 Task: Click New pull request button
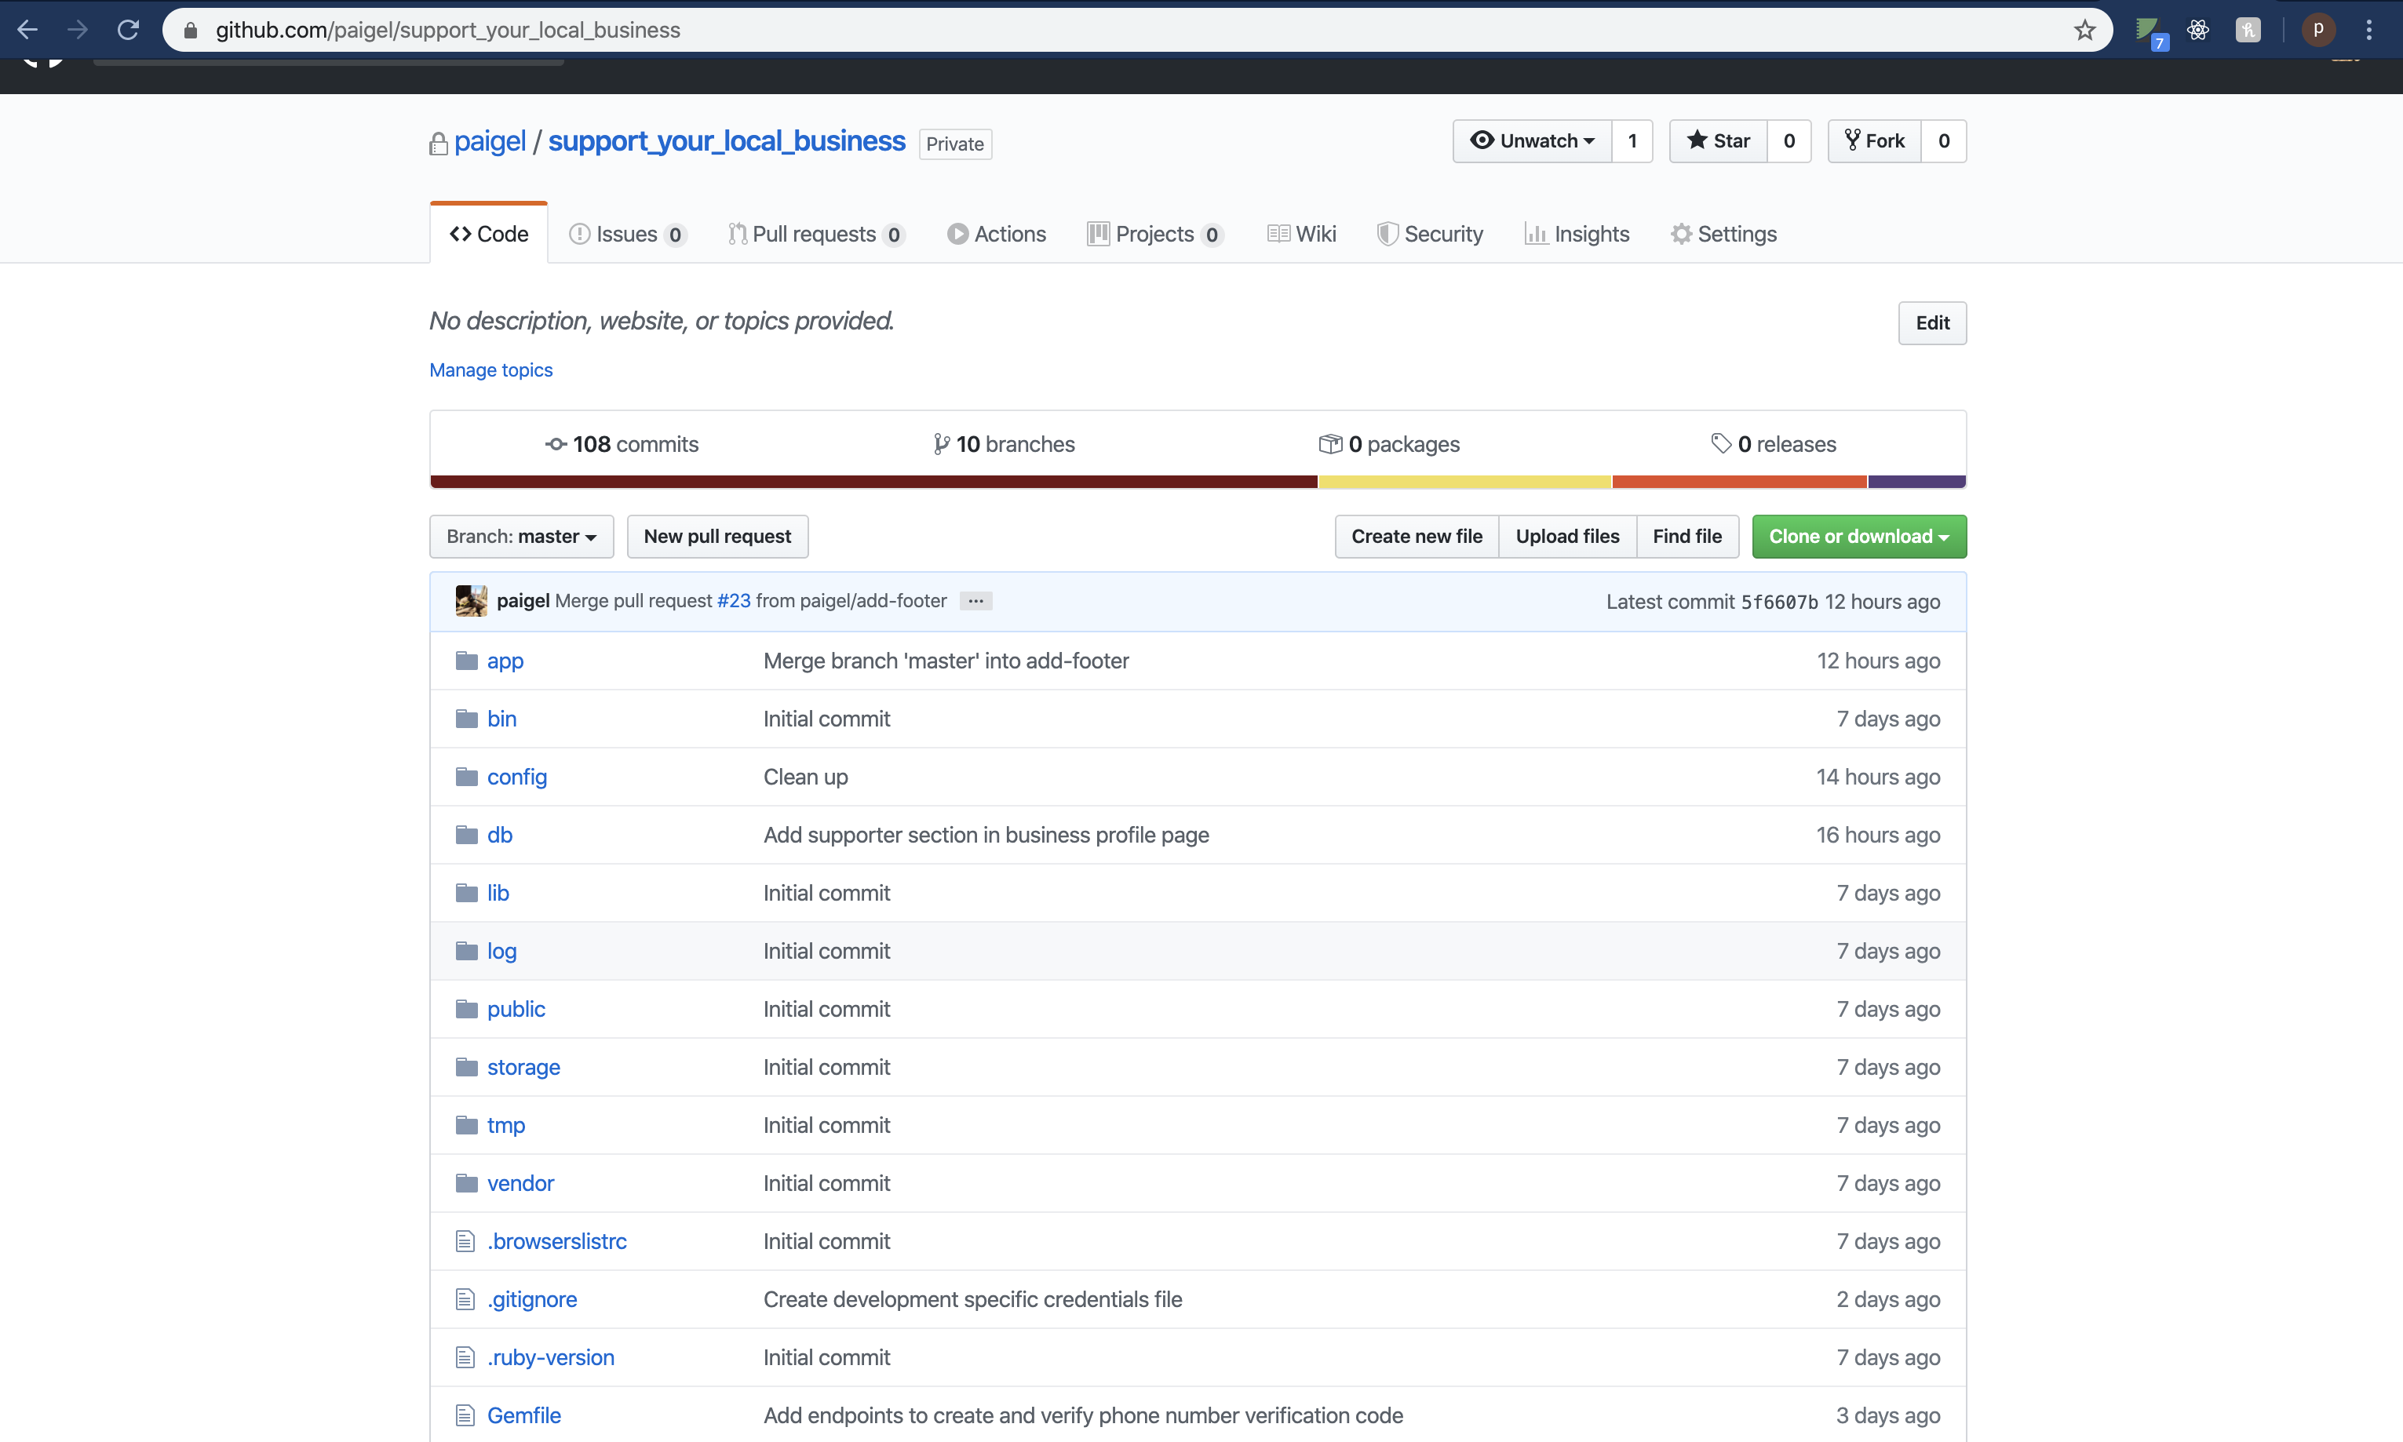(x=717, y=537)
